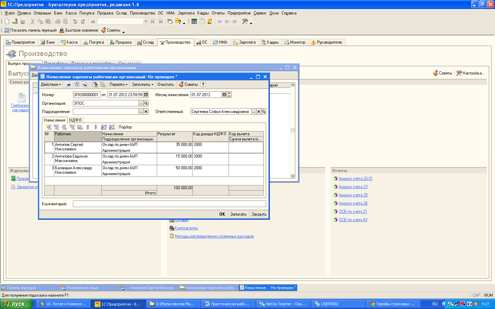
Task: Click into the Комментарий input field
Action: 169,204
